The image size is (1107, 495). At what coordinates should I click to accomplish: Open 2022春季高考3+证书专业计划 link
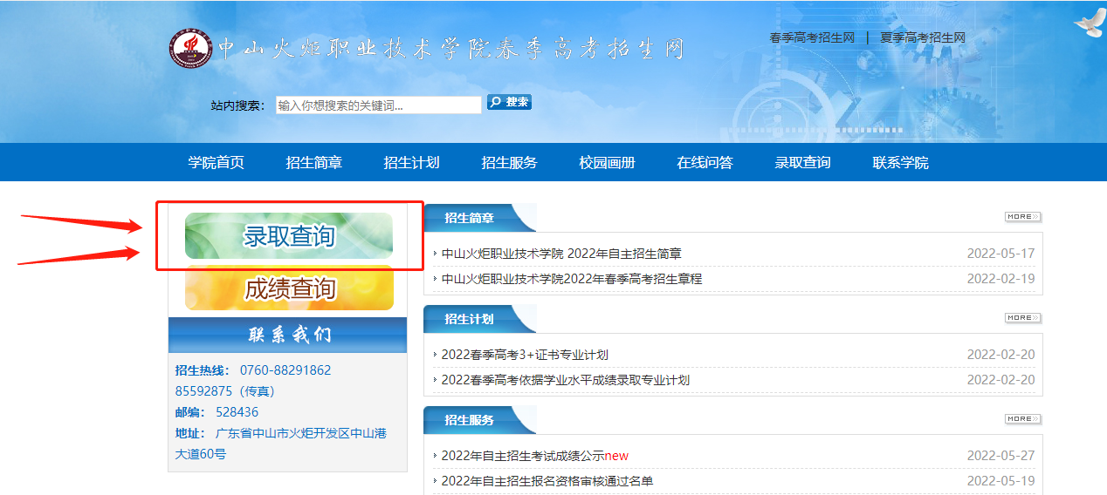[x=525, y=356]
